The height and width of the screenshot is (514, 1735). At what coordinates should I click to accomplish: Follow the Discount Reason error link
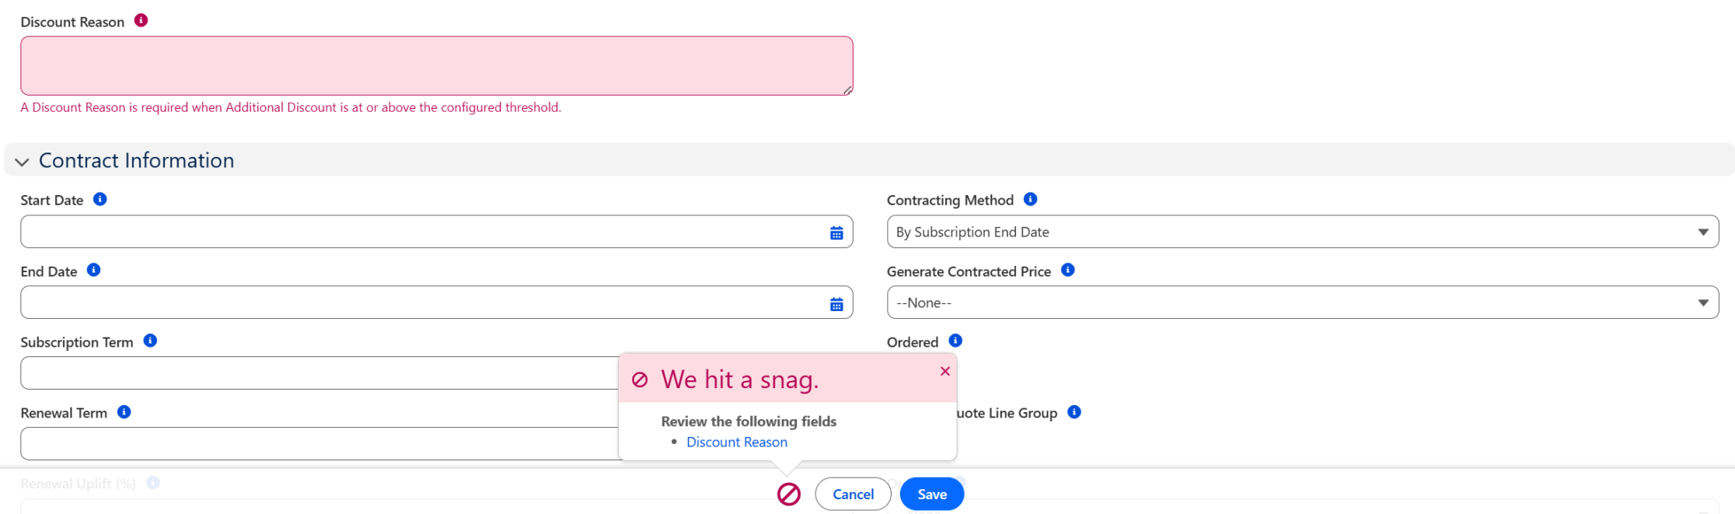pos(736,442)
